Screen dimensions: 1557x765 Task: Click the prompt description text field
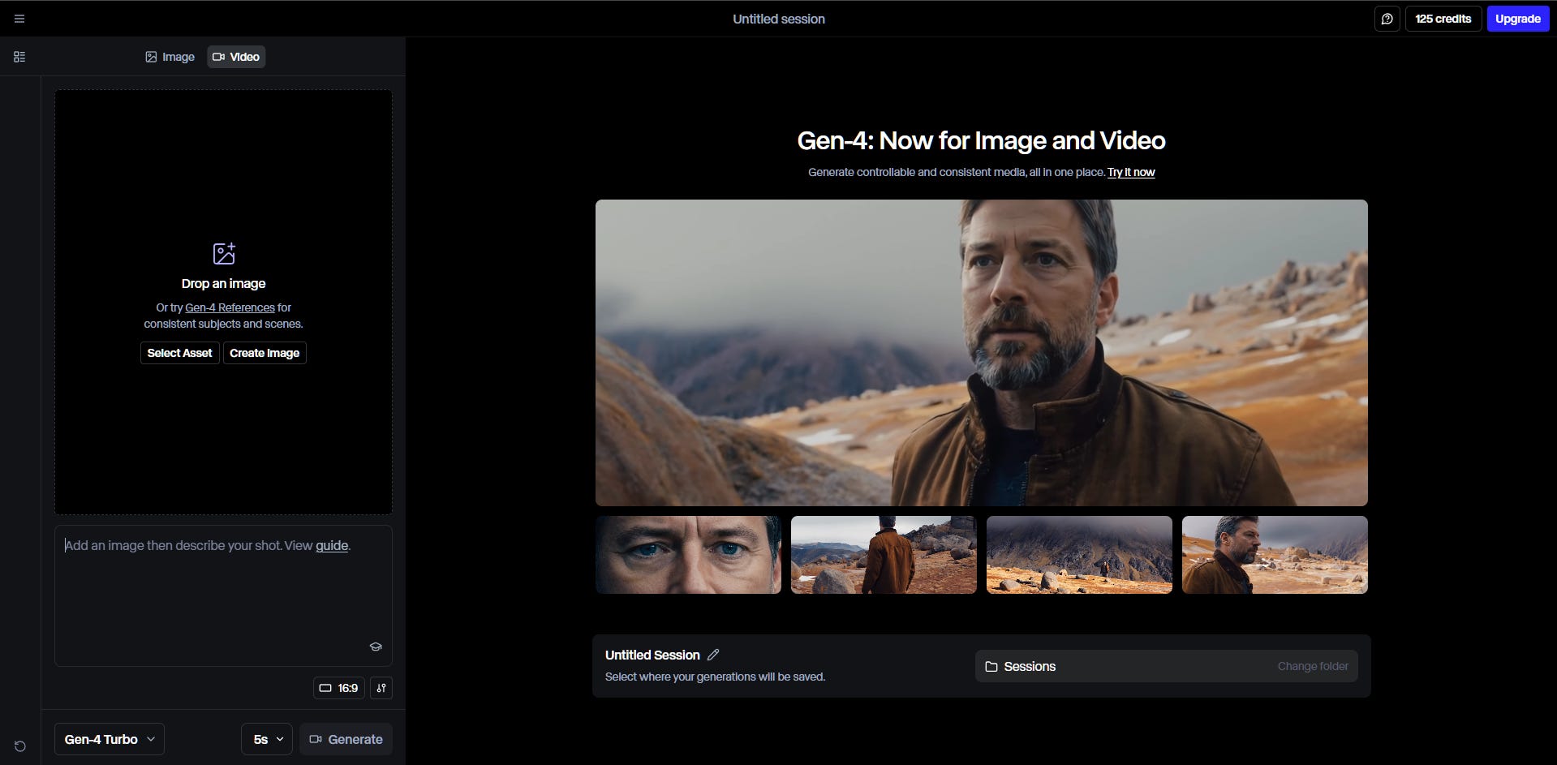[x=223, y=595]
